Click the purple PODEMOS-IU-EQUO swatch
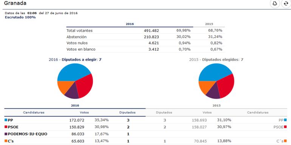Screen dimensions: 291x145 pyautogui.click(x=6, y=134)
